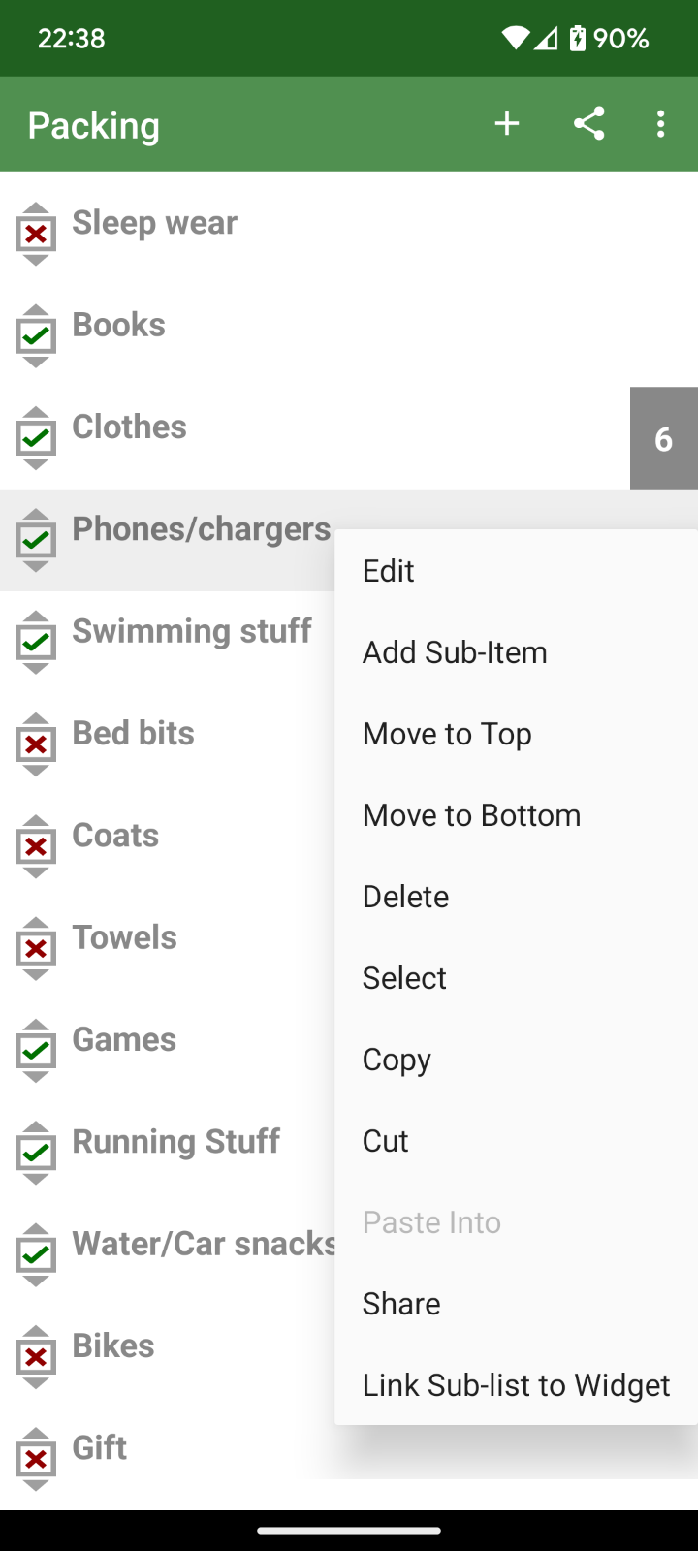Delete the item via context menu

point(405,897)
